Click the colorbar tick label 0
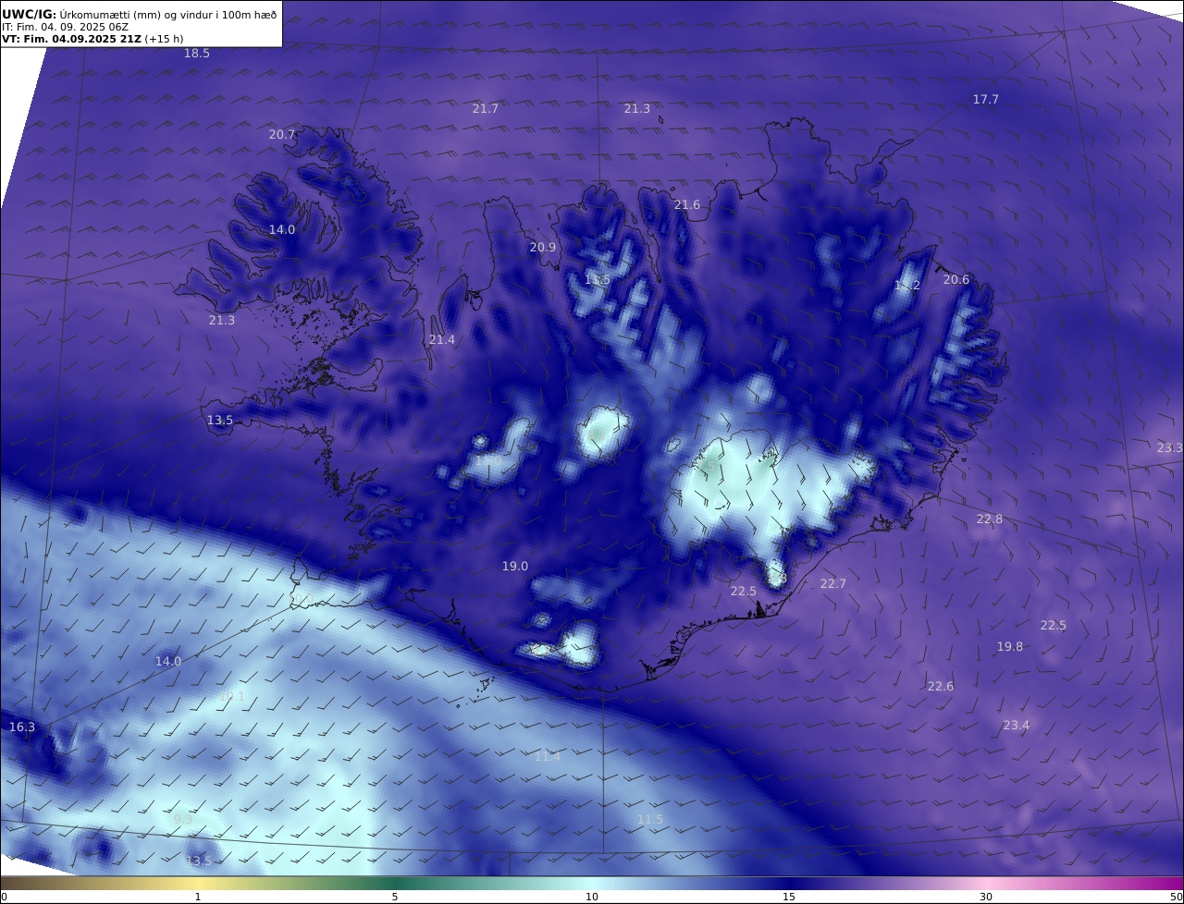This screenshot has height=904, width=1184. tap(4, 897)
